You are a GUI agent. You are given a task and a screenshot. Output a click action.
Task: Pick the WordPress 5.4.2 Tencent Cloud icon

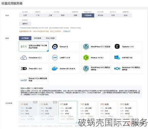(86, 69)
